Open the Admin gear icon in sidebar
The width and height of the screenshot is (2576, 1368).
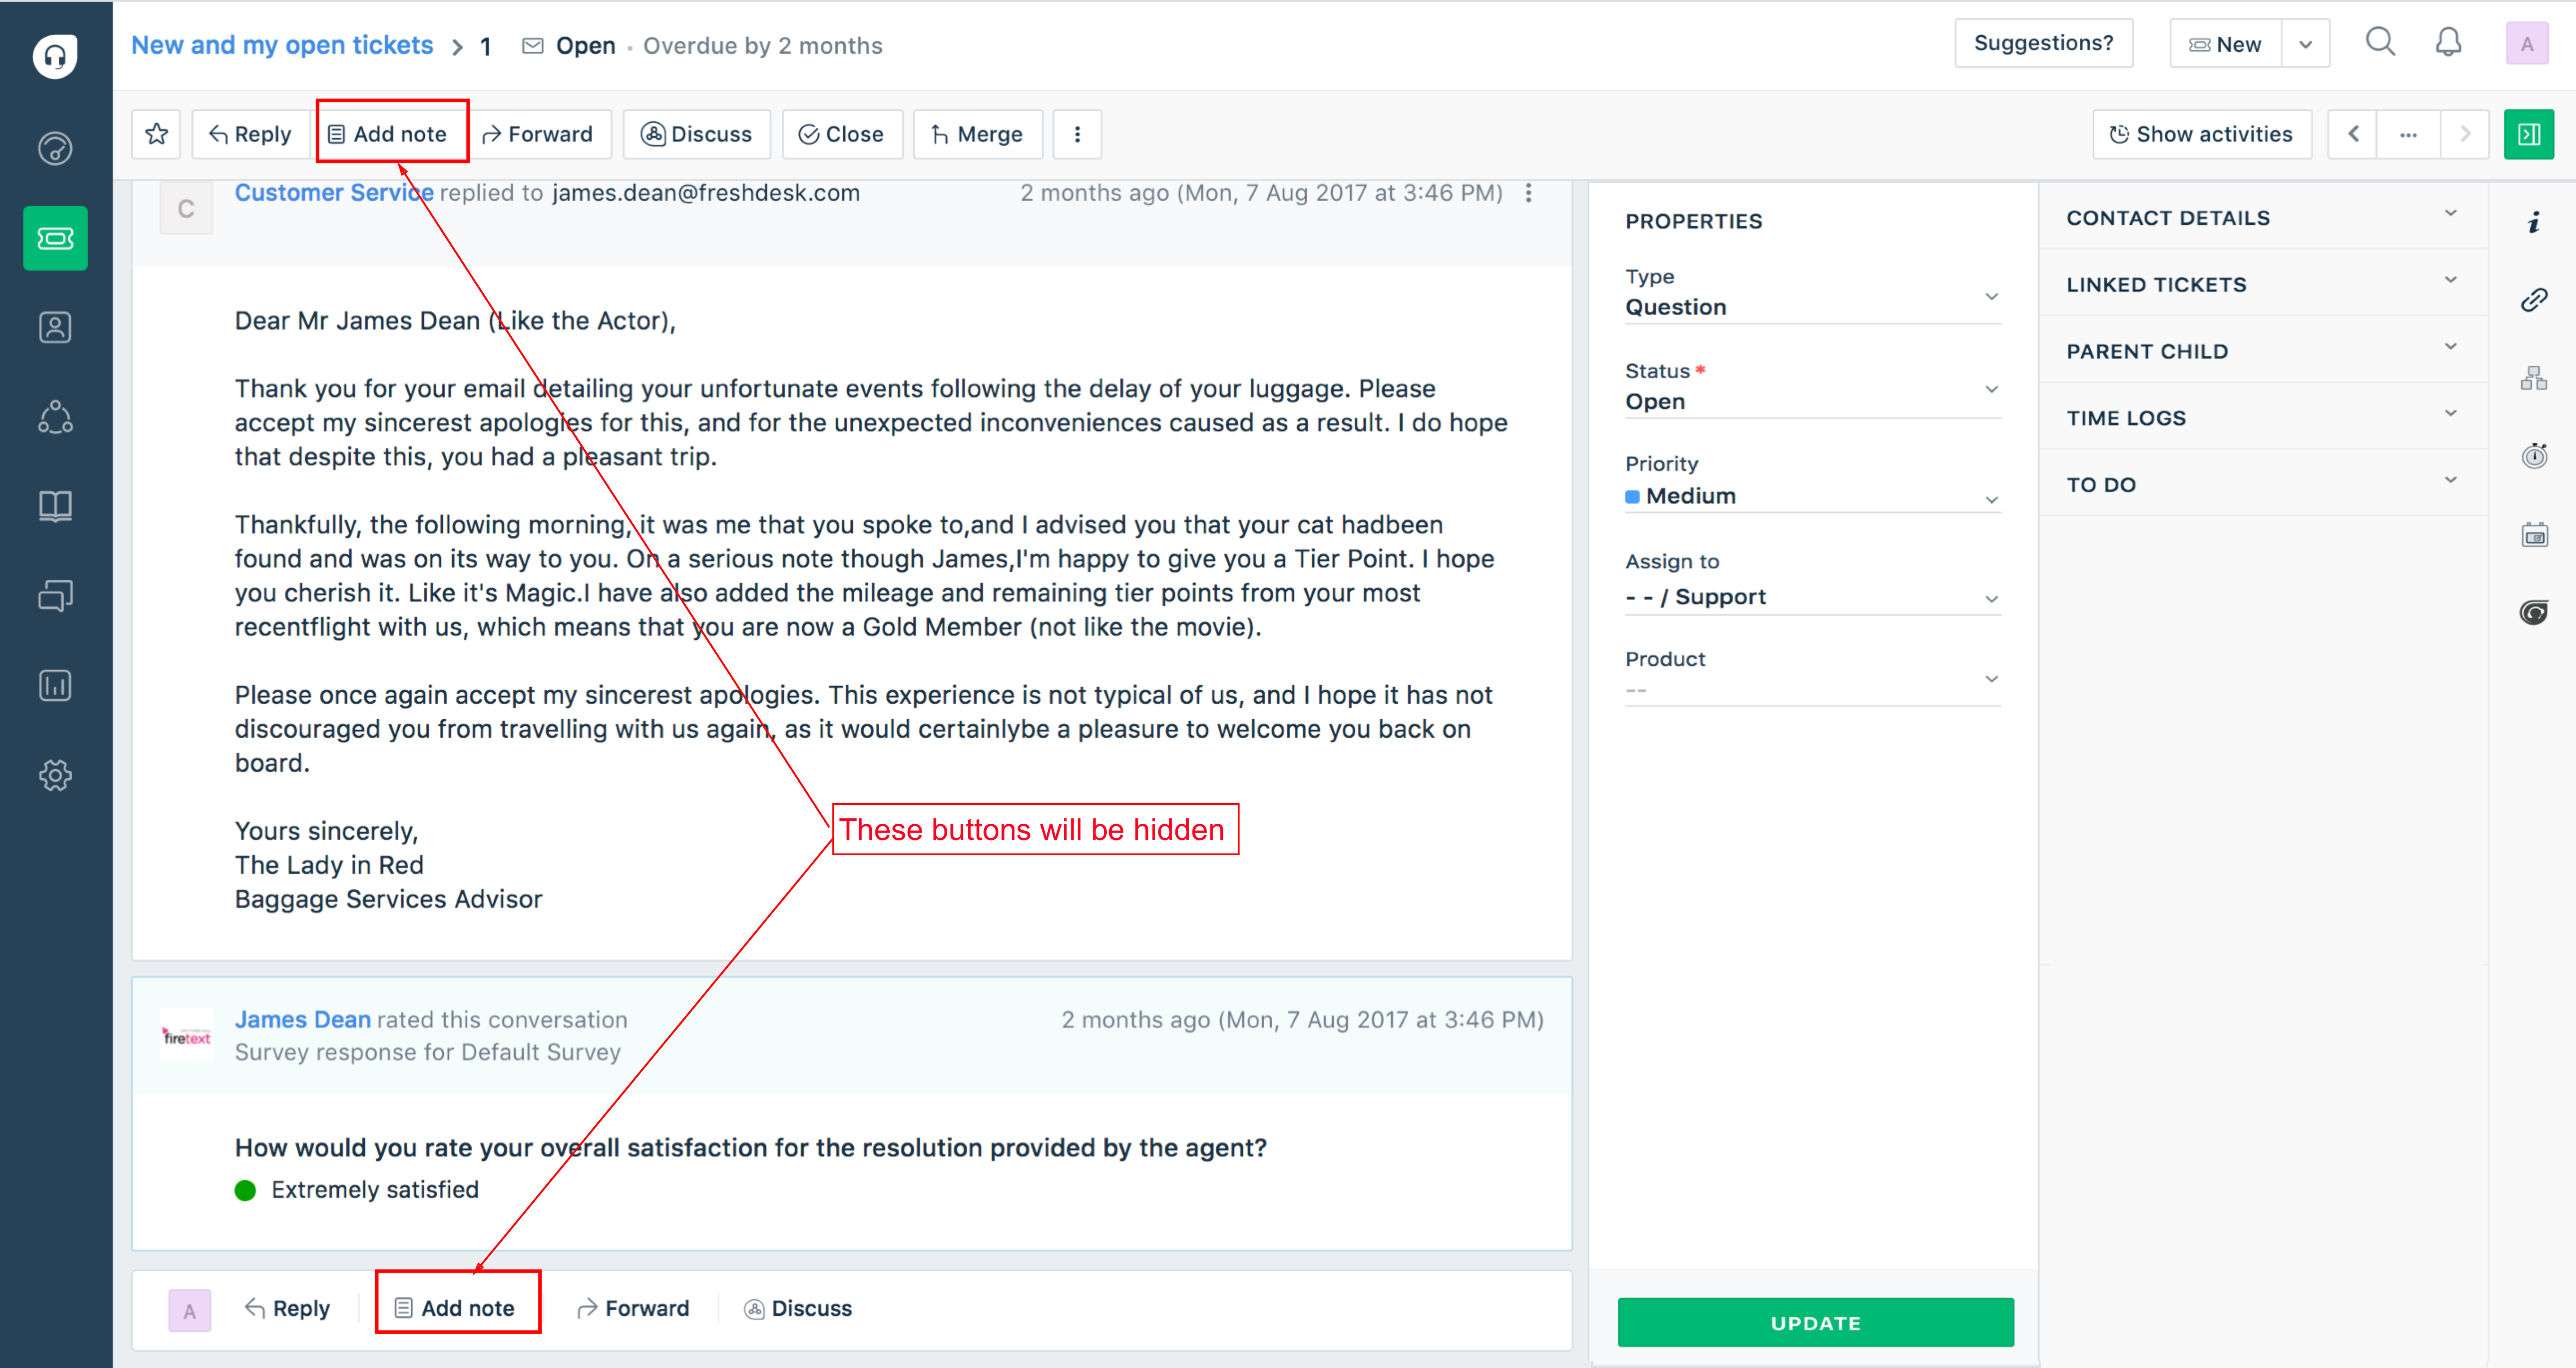click(55, 775)
